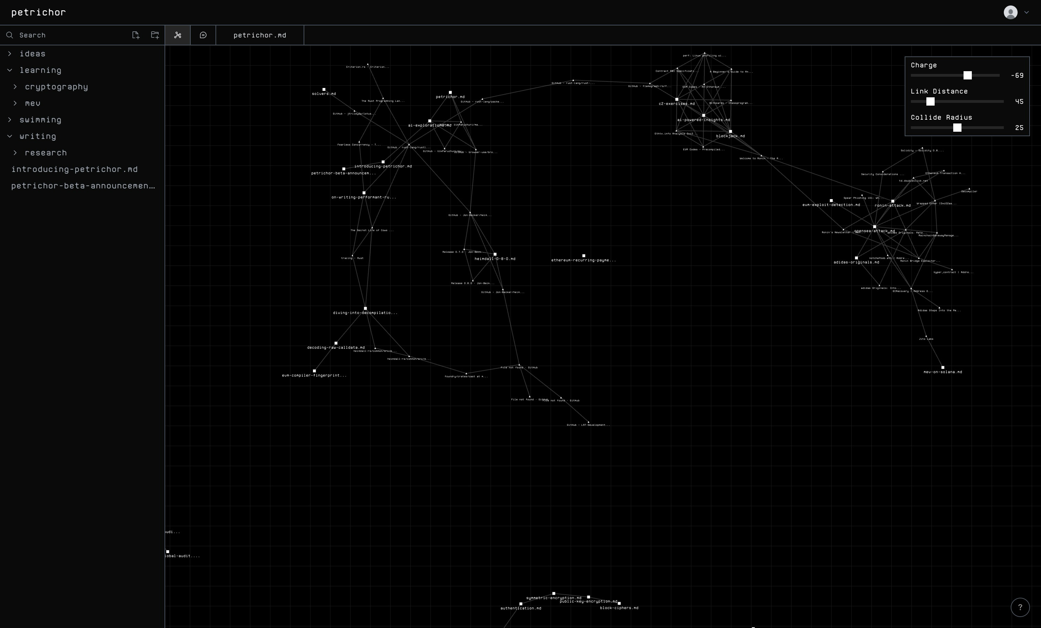
Task: Click the user avatar icon
Action: [x=1010, y=12]
